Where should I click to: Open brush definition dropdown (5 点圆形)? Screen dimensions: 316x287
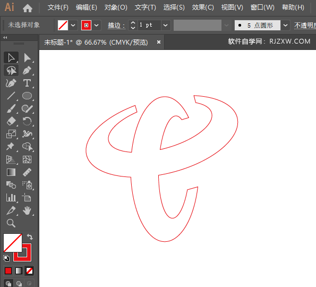(x=285, y=26)
